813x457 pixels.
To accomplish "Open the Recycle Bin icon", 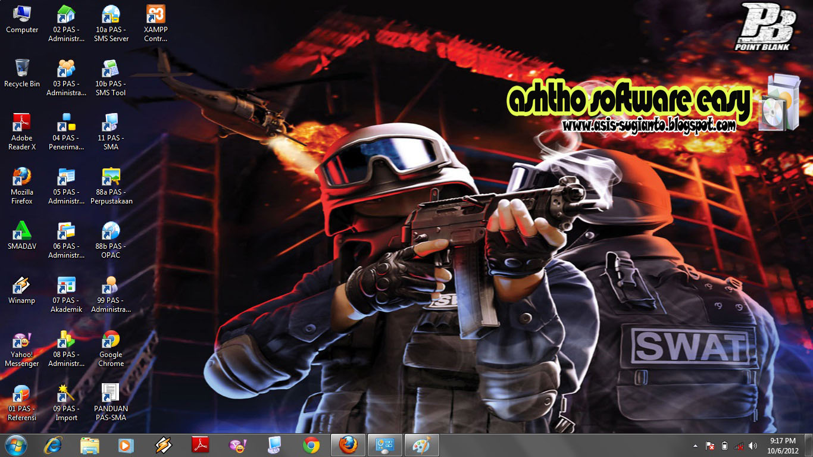I will [x=22, y=74].
